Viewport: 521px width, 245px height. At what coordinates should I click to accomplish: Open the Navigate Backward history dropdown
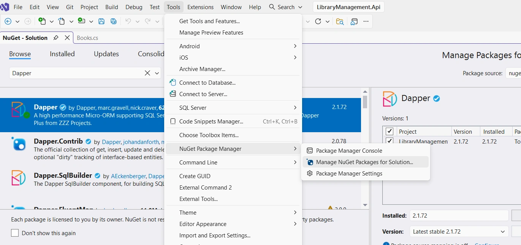pyautogui.click(x=17, y=21)
